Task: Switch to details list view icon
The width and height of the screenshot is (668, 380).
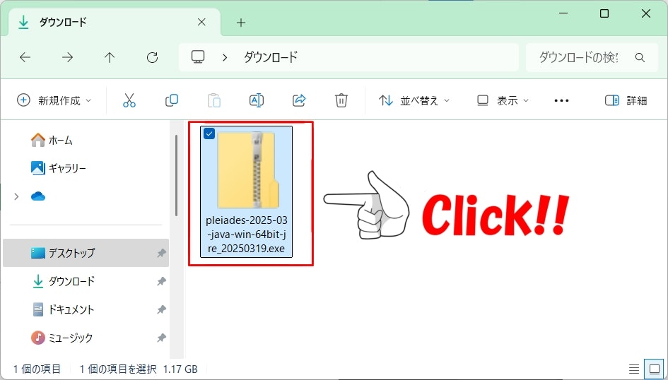Action: (x=634, y=369)
